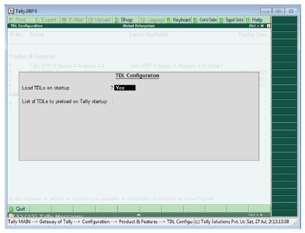
Task: Open H: Help menu
Action: pos(257,20)
